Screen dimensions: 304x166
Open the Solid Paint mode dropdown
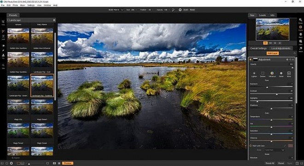point(275,150)
